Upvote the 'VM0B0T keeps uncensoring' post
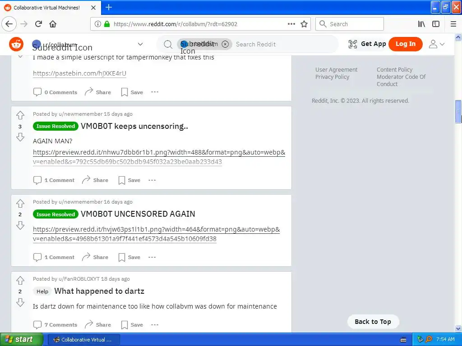 pos(20,115)
